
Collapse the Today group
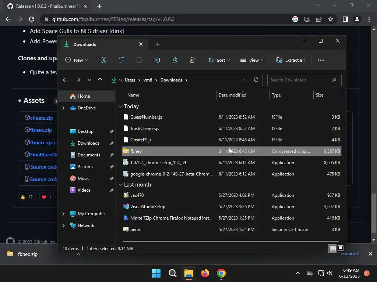pos(120,106)
